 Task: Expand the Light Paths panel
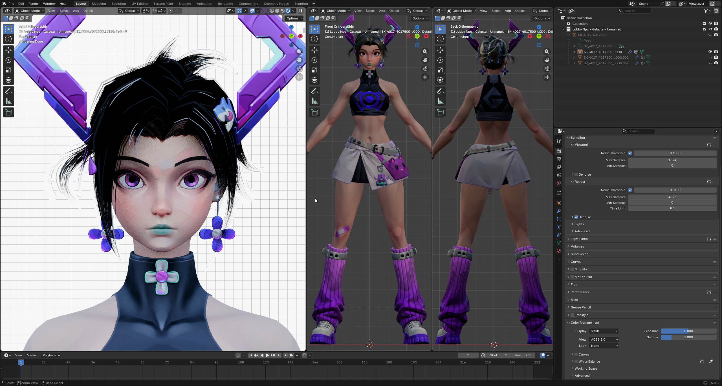(579, 239)
